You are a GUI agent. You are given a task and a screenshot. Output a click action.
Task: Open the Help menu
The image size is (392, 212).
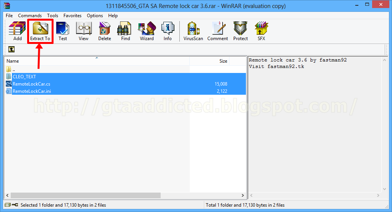[x=113, y=16]
